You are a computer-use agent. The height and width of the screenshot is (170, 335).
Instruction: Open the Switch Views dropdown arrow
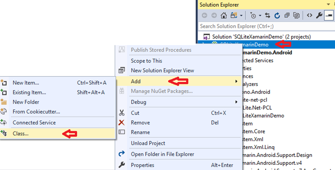click(x=241, y=15)
